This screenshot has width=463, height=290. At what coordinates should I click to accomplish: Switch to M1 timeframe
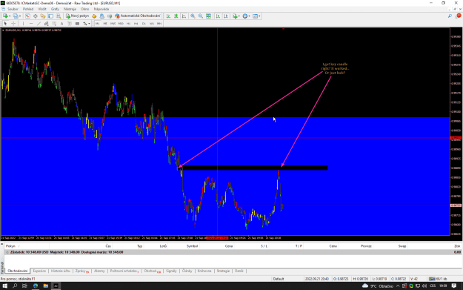coord(97,23)
